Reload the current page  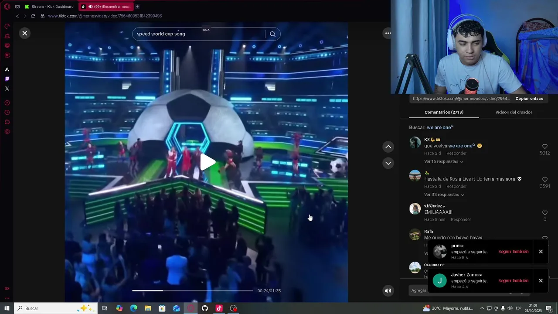coord(33,16)
